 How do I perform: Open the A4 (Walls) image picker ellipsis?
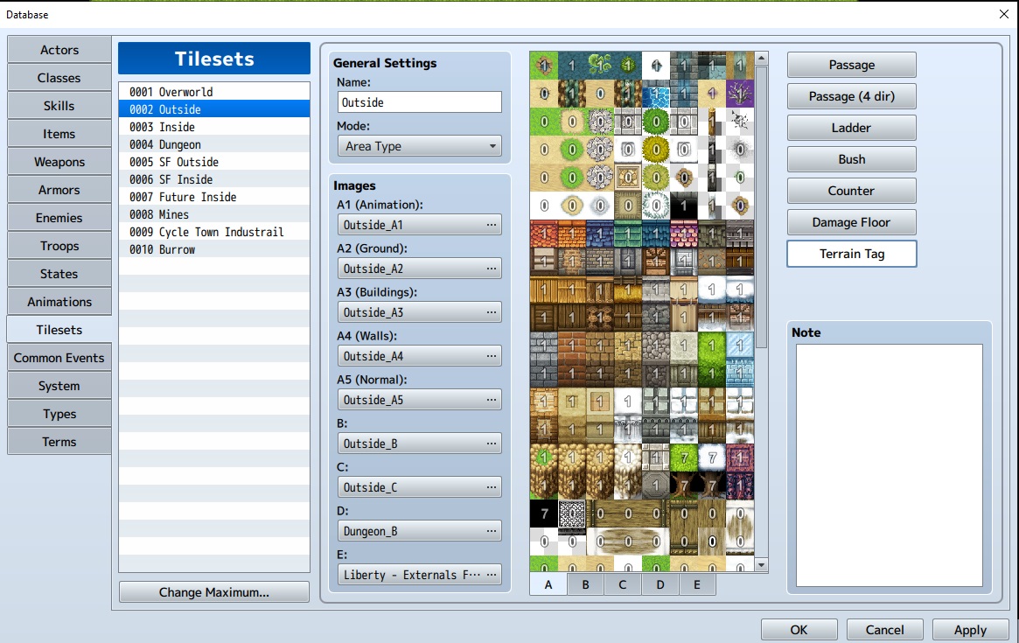click(x=492, y=356)
